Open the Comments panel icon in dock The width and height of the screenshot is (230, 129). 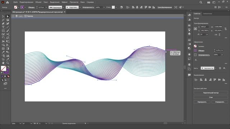(189, 75)
